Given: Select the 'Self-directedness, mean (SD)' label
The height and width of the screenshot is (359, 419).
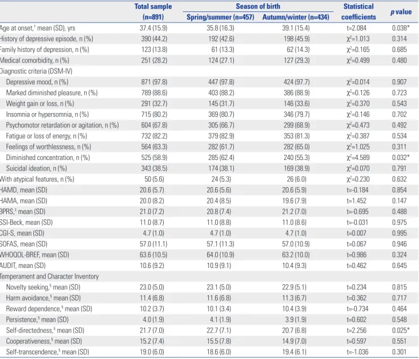Looking at the screenshot, I should [45, 330].
